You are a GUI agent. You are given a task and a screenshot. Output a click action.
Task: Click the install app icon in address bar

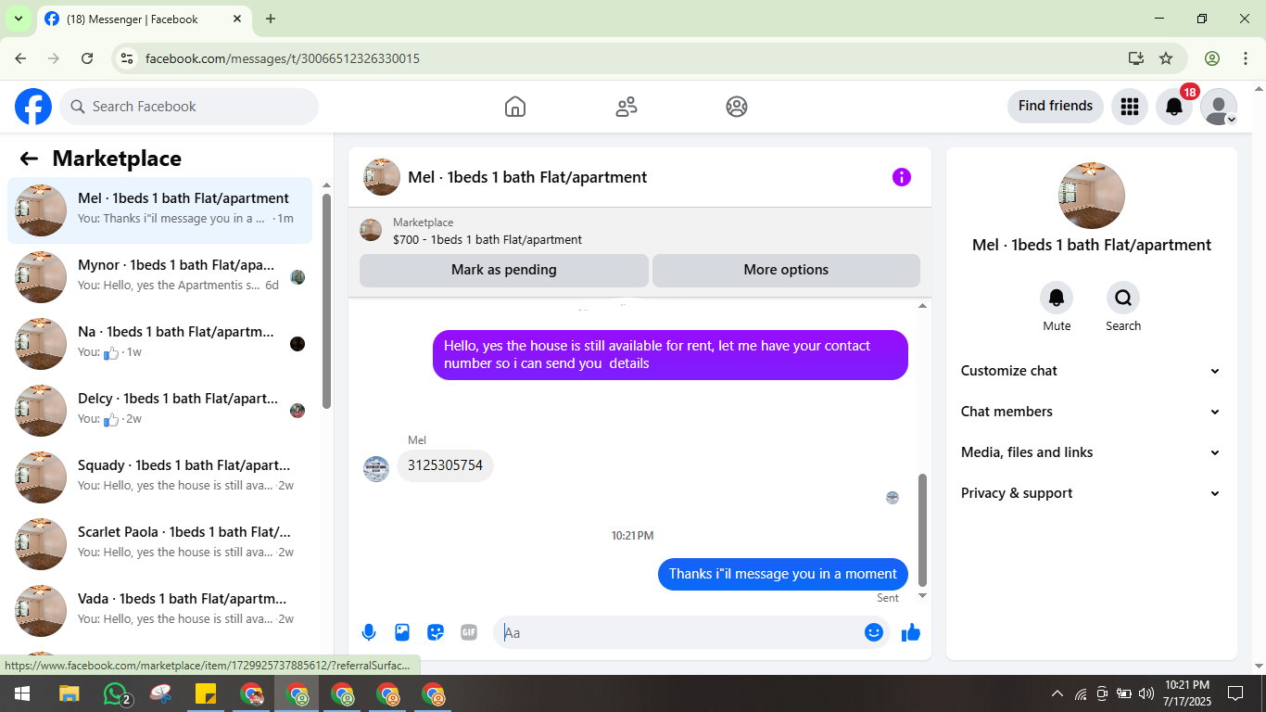1136,58
